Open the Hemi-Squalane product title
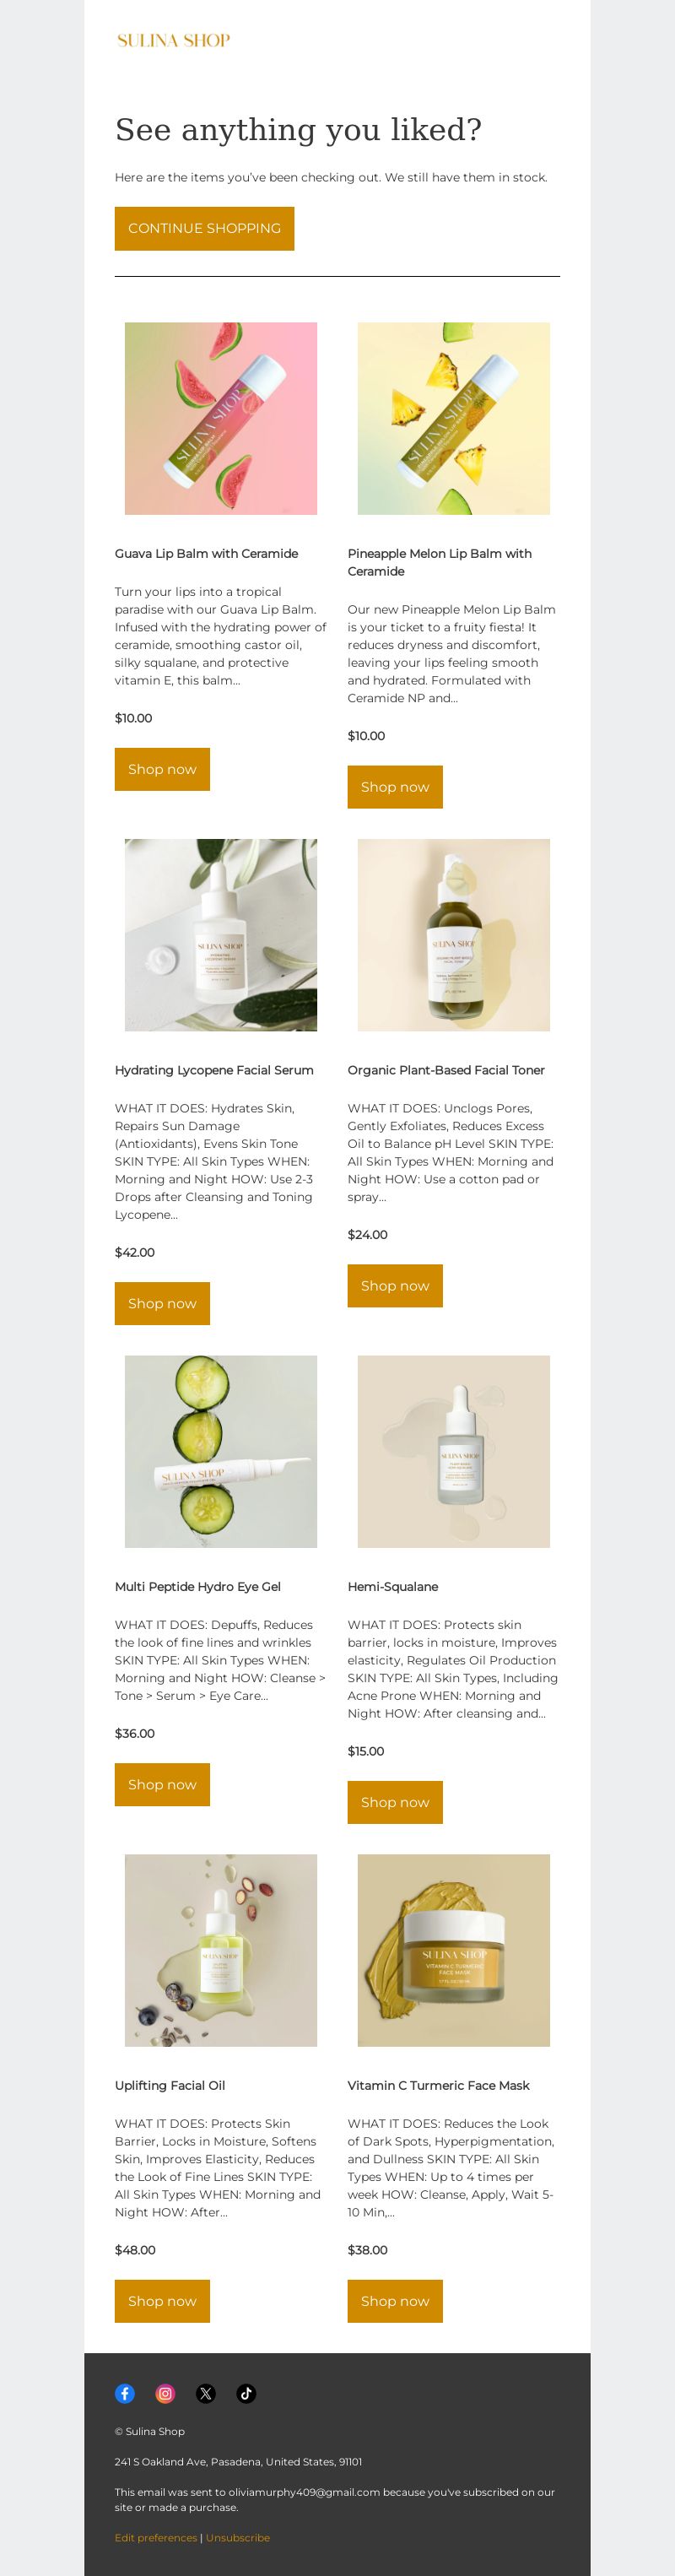Image resolution: width=675 pixels, height=2576 pixels. coord(393,1586)
